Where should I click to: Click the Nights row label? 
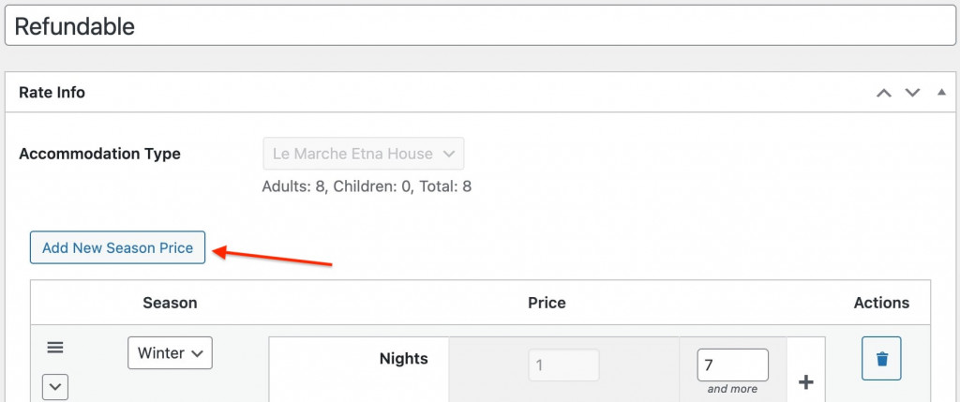[x=403, y=358]
